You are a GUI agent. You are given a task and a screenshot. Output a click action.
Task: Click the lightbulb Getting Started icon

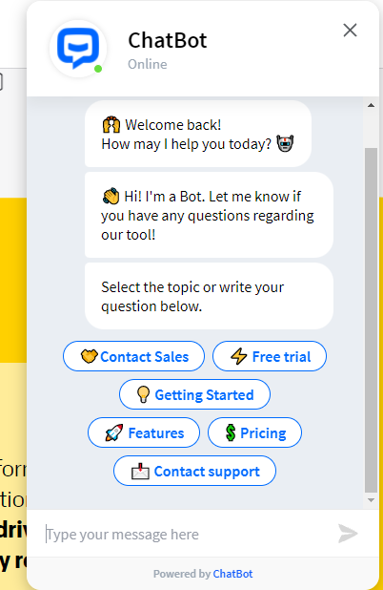pyautogui.click(x=143, y=394)
